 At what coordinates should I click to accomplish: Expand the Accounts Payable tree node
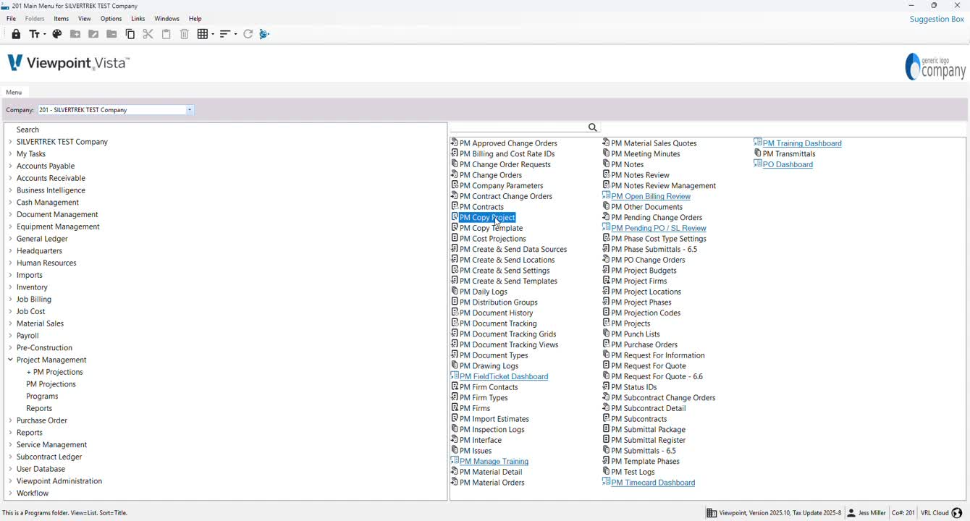[10, 166]
